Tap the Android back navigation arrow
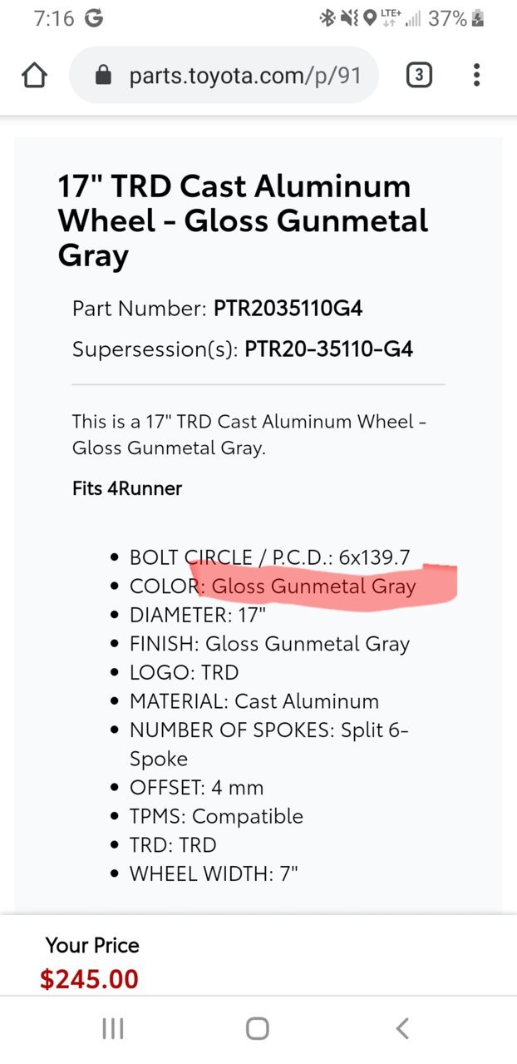Viewport: 517px width, 1064px height. click(x=402, y=1029)
